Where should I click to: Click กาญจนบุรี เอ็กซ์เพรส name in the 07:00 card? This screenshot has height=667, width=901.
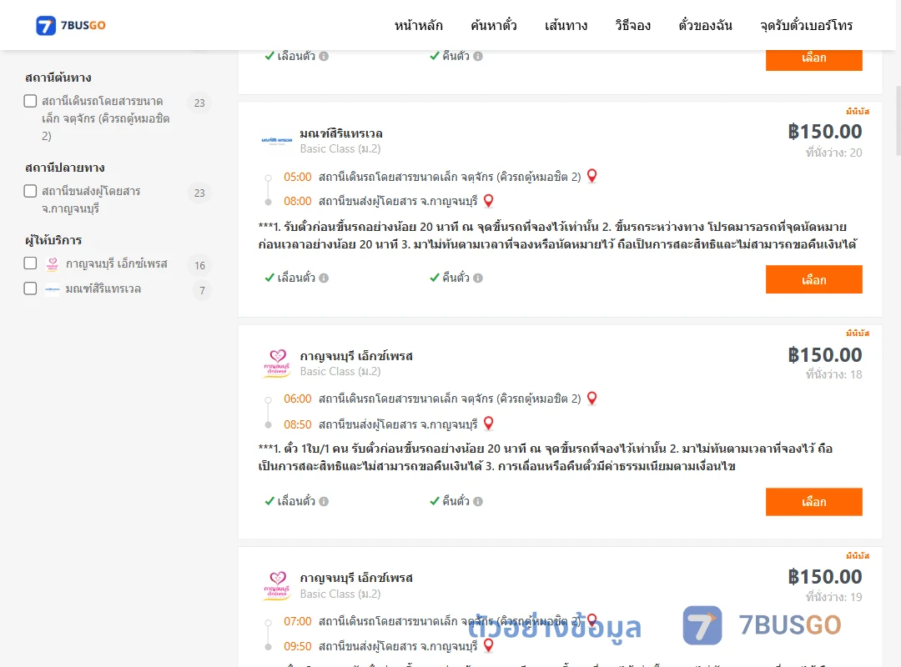pos(356,578)
